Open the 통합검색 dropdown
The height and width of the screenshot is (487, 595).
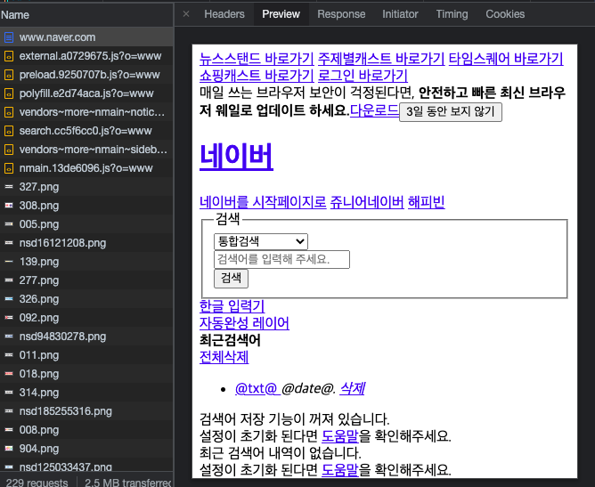pos(261,241)
